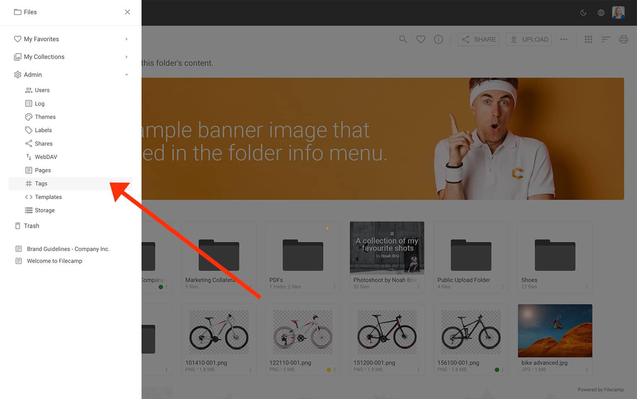Open the sort options icon
637x399 pixels.
coord(605,39)
